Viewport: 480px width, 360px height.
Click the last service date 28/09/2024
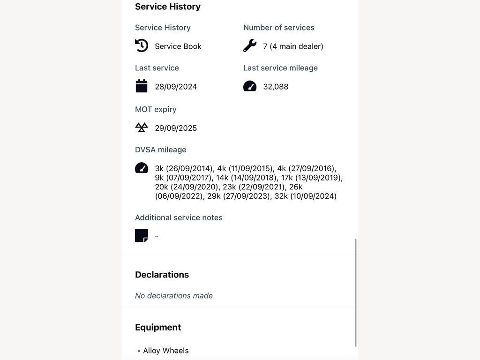click(176, 87)
